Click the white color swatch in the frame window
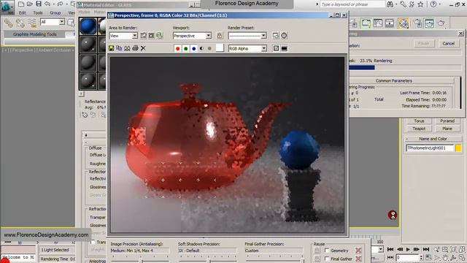Image resolution: width=467 pixels, height=263 pixels. pyautogui.click(x=220, y=48)
